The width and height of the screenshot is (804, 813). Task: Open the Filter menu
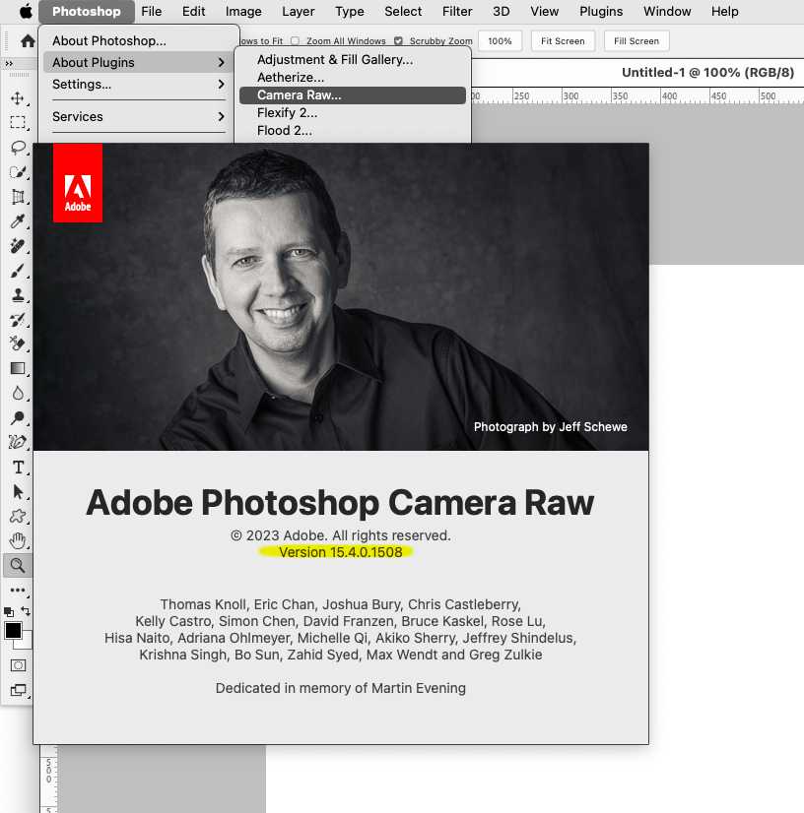tap(457, 12)
